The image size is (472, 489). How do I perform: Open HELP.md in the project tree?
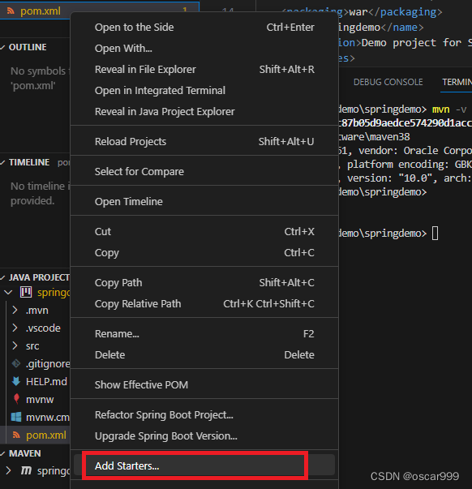[46, 381]
